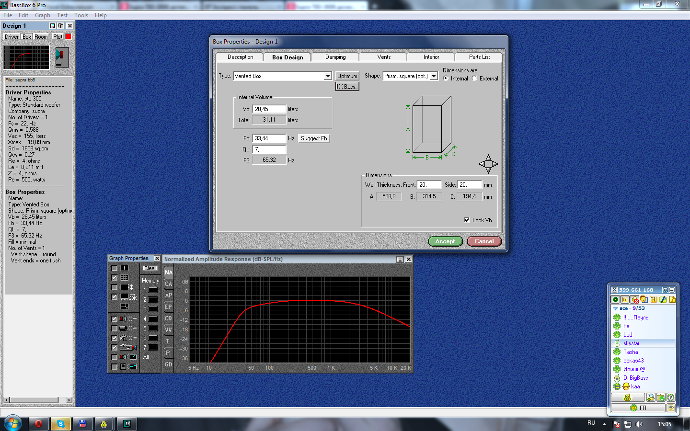This screenshot has height=431, width=690.
Task: Cancel the Box Properties dialog
Action: tap(484, 241)
